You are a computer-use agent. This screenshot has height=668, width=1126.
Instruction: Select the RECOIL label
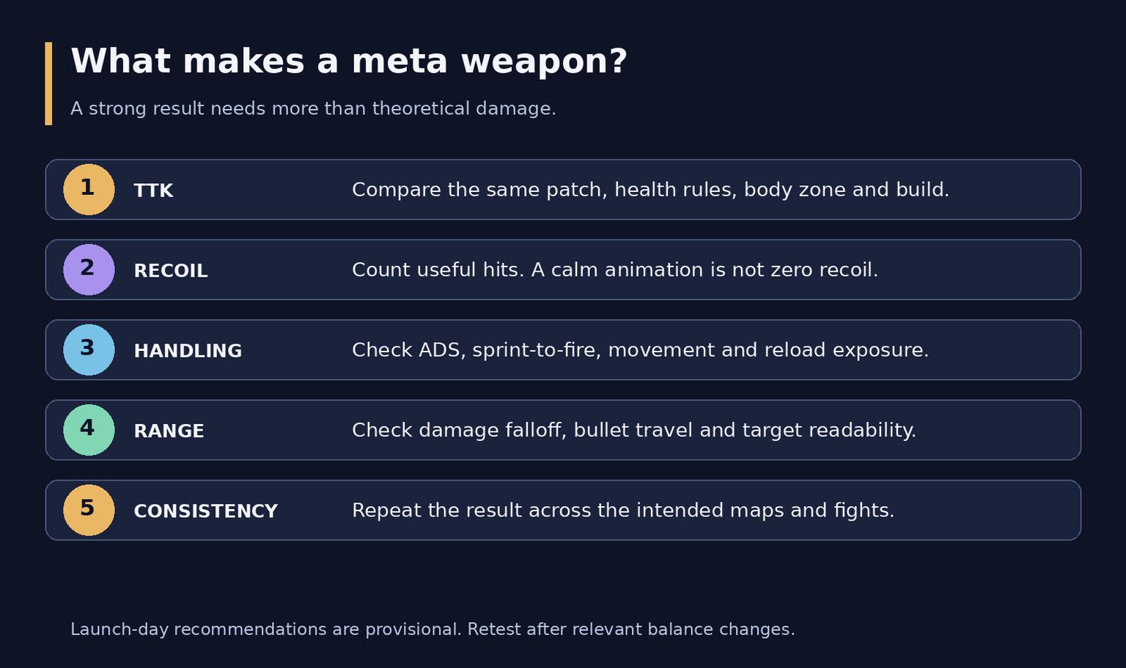click(x=171, y=271)
